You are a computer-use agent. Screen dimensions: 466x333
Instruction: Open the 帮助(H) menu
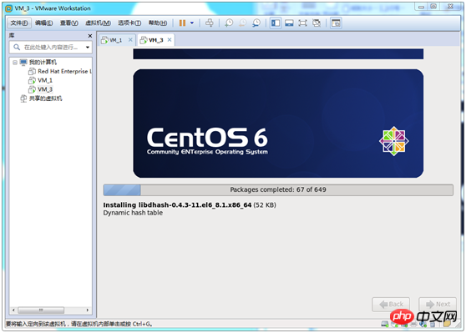click(158, 23)
